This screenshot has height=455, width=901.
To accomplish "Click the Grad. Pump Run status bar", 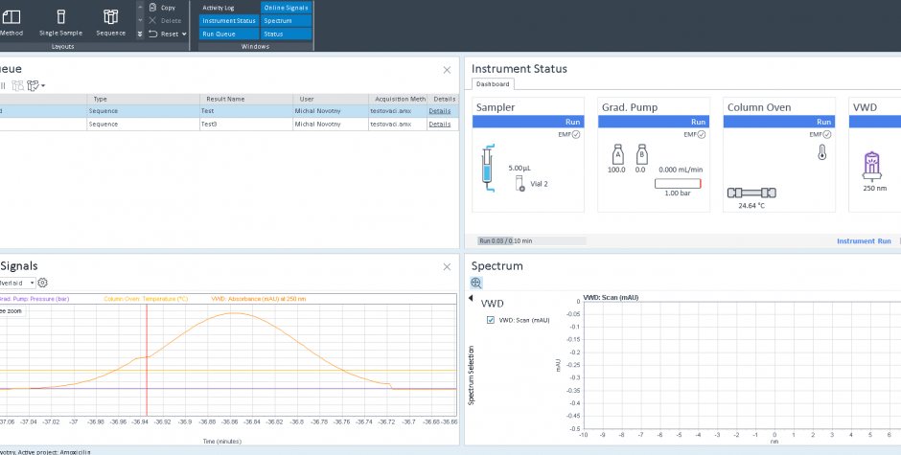I will click(x=654, y=122).
